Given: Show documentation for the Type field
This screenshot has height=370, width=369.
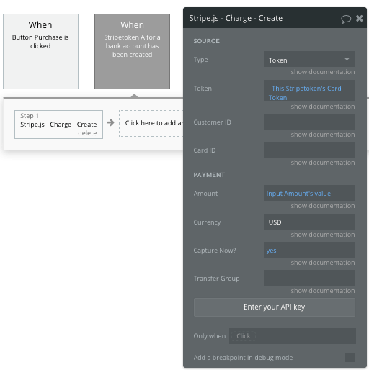Looking at the screenshot, I should pos(323,72).
